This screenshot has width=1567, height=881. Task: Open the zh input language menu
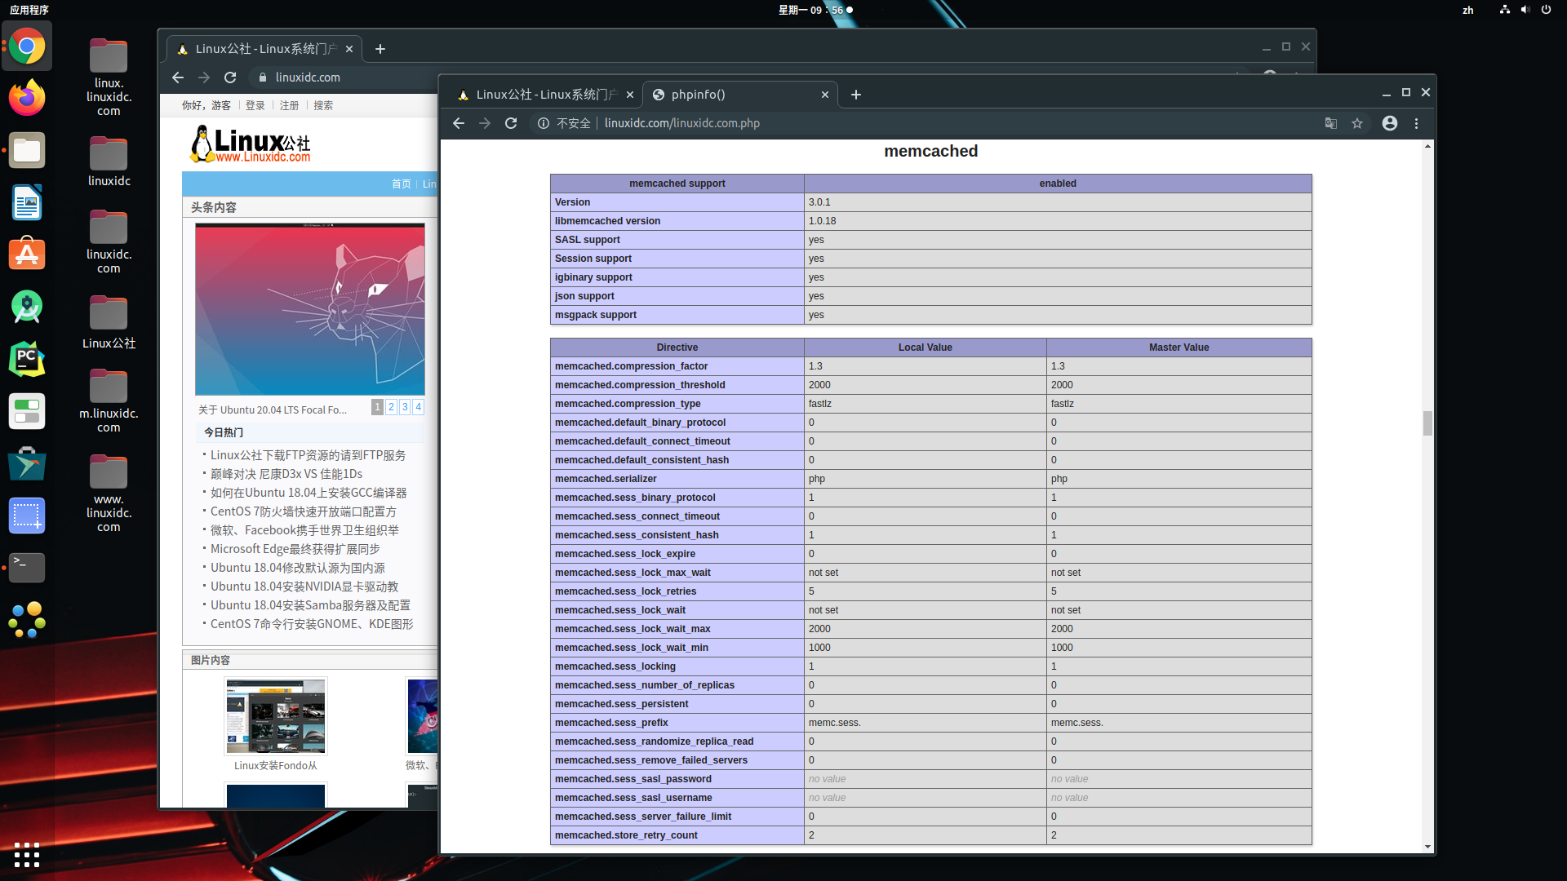tap(1468, 10)
